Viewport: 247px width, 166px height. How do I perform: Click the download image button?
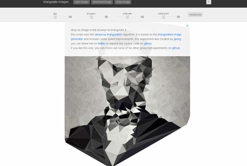102,2
